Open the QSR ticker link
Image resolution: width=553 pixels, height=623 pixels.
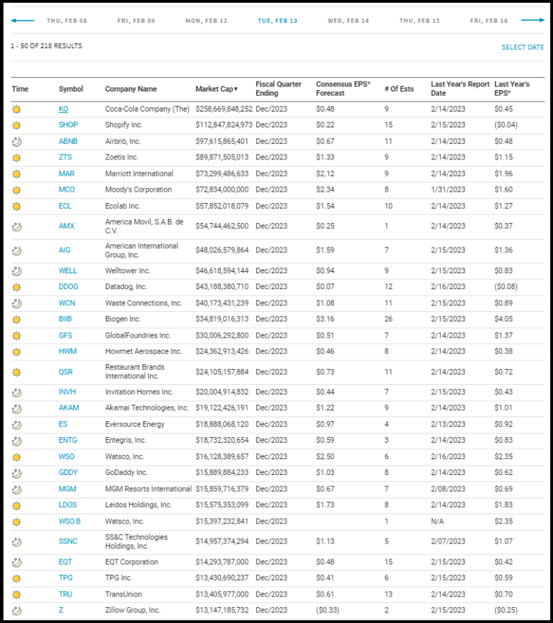[x=66, y=372]
